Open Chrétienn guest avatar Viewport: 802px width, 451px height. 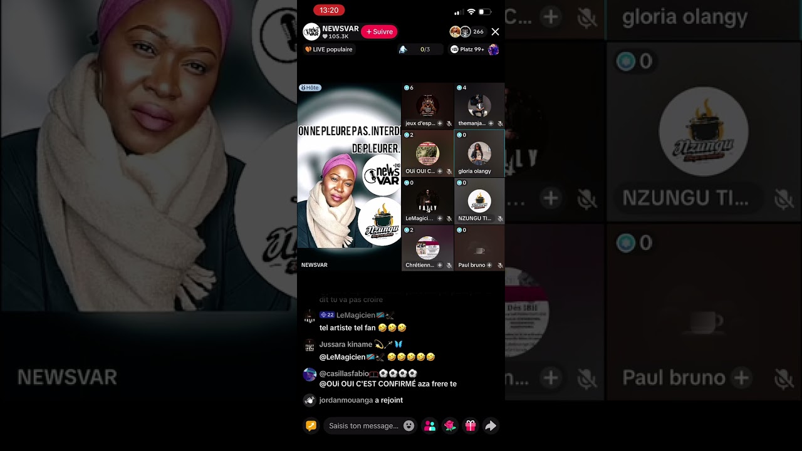coord(428,248)
